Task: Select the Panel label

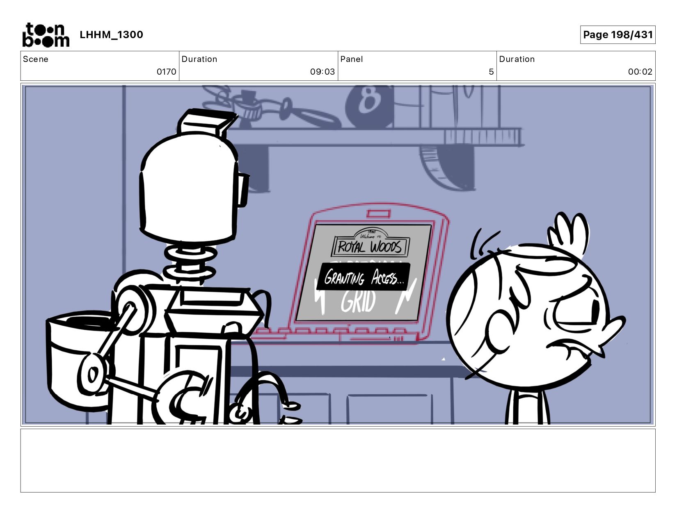Action: click(x=352, y=59)
